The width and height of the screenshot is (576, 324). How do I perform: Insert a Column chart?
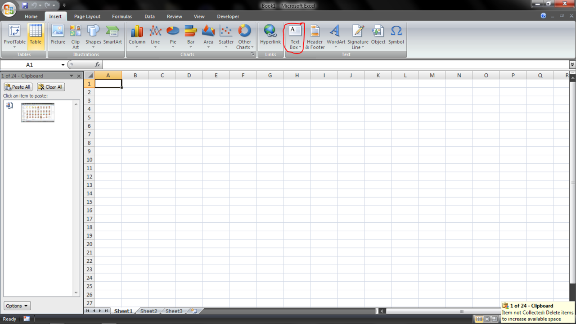click(137, 36)
